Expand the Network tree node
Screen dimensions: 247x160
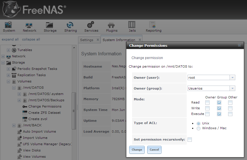3,56
